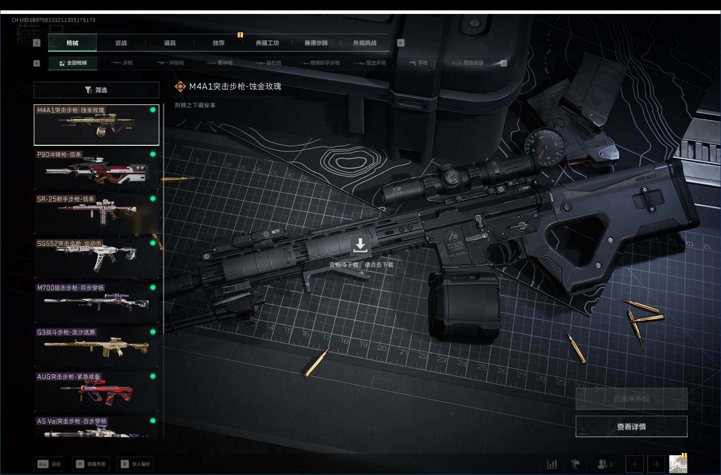
Task: Go to the 挂饰 tab
Action: coord(218,43)
